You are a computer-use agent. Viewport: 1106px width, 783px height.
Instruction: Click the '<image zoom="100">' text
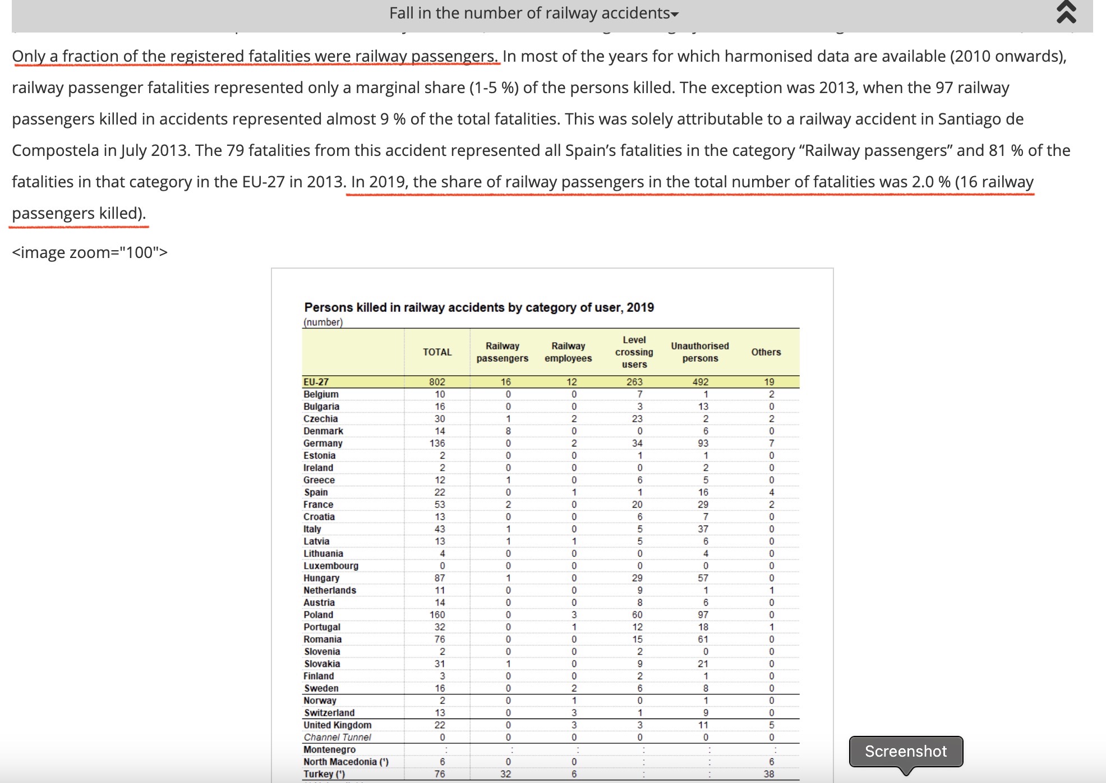(x=90, y=252)
